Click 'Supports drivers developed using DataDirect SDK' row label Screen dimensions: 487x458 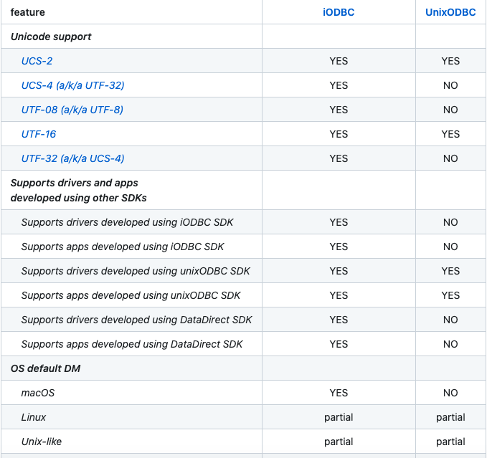[136, 320]
